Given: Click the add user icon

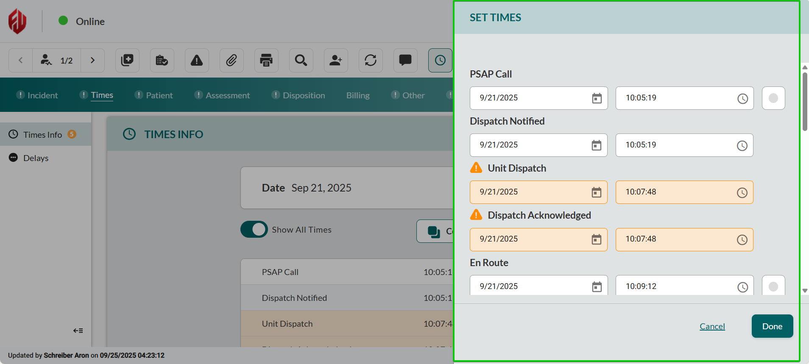Looking at the screenshot, I should pyautogui.click(x=336, y=61).
